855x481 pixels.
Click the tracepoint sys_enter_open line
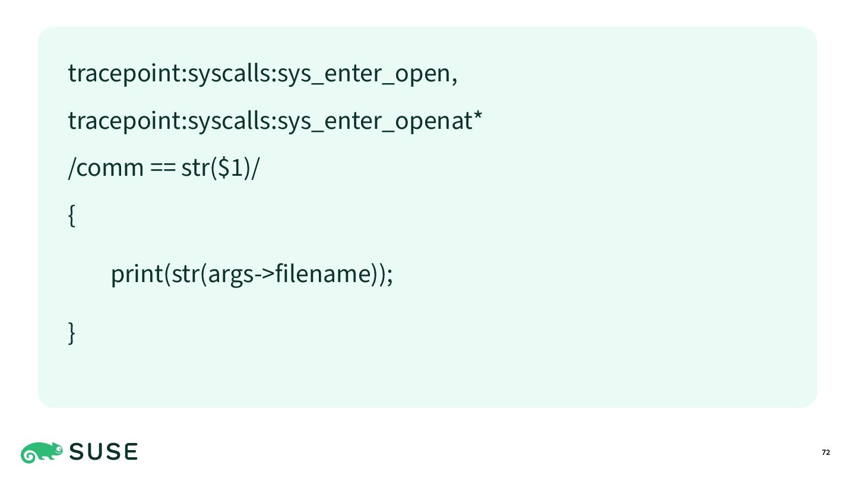coord(263,74)
